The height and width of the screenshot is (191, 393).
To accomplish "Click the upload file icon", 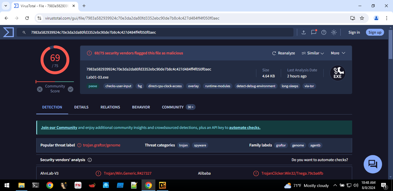I will pos(304,33).
